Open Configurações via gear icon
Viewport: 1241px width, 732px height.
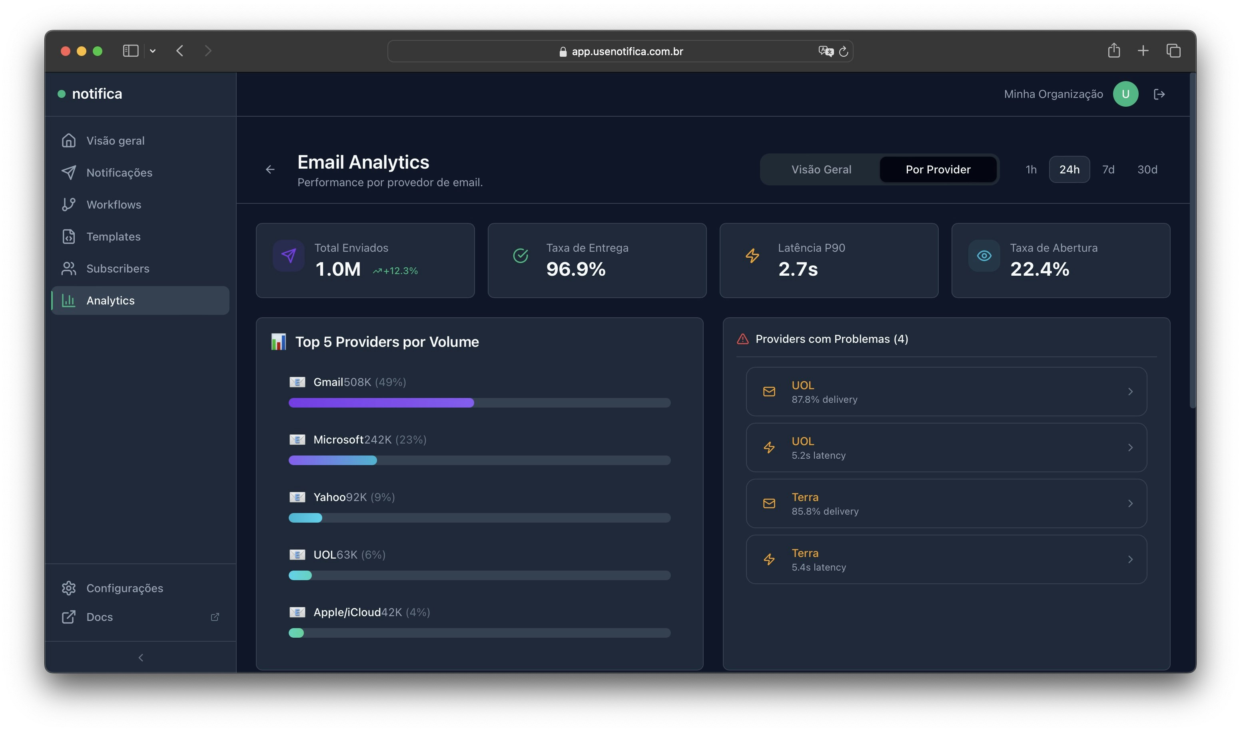point(69,588)
